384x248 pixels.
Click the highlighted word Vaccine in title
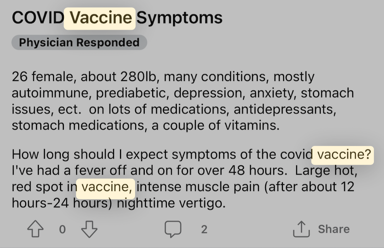pyautogui.click(x=99, y=18)
